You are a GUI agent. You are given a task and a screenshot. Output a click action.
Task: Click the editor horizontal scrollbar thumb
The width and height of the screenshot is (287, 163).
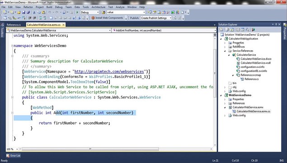90,149
